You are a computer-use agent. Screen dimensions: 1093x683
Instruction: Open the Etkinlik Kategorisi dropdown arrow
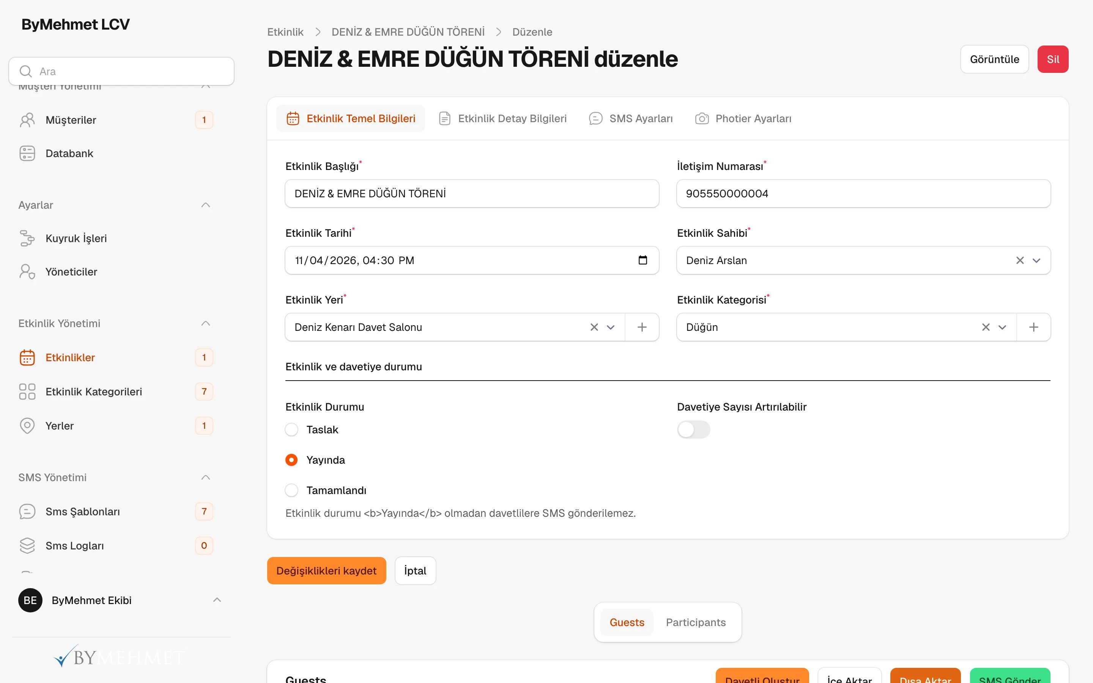coord(1002,327)
